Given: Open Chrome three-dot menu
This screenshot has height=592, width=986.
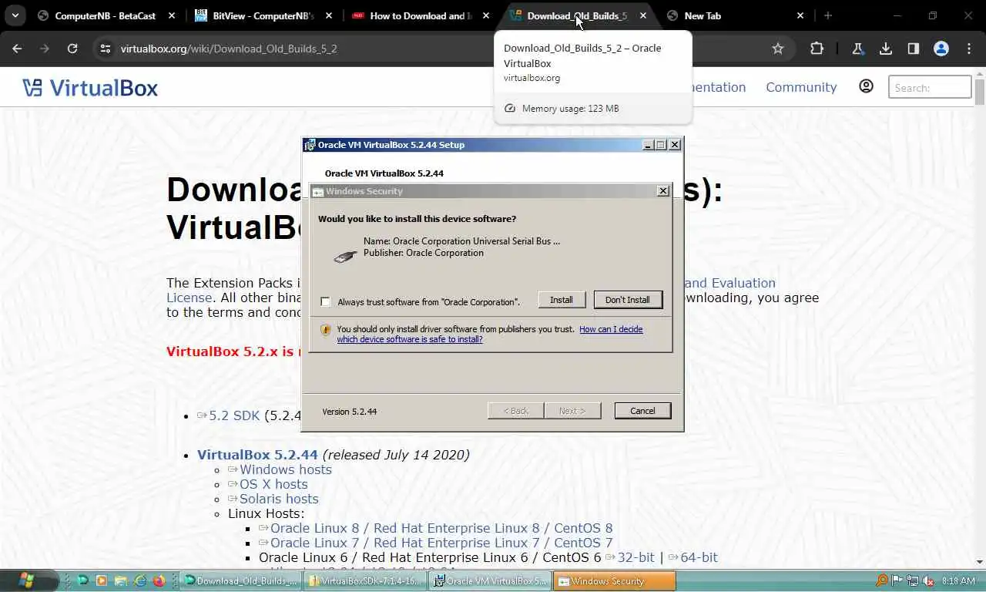Looking at the screenshot, I should click(x=969, y=49).
